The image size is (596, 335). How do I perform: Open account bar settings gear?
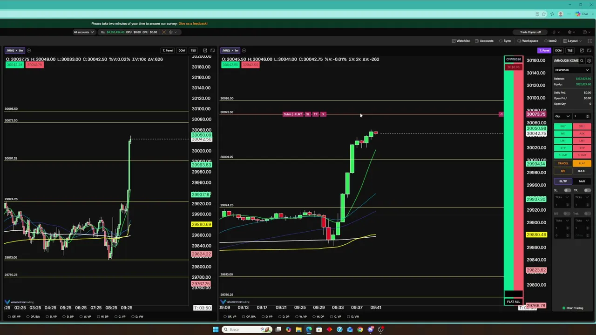pos(170,32)
